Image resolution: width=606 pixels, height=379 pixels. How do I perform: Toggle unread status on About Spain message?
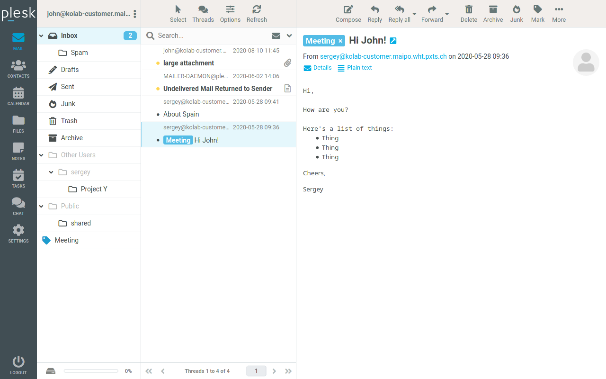[159, 114]
